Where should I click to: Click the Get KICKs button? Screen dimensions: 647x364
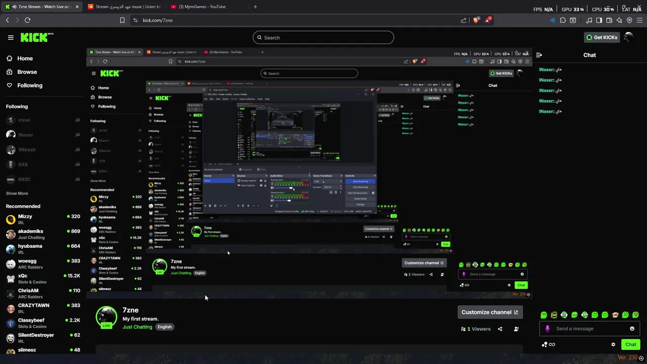(x=602, y=37)
